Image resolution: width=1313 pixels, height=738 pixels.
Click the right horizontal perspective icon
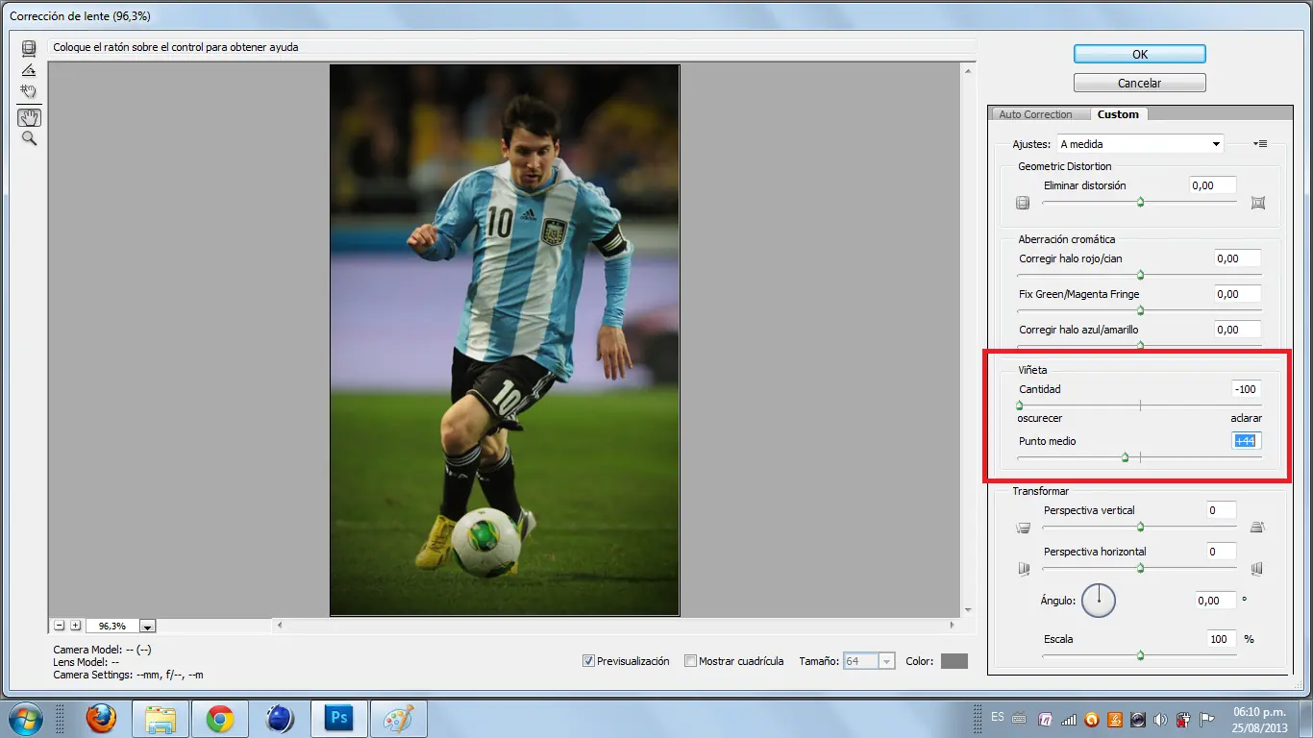pyautogui.click(x=1258, y=569)
